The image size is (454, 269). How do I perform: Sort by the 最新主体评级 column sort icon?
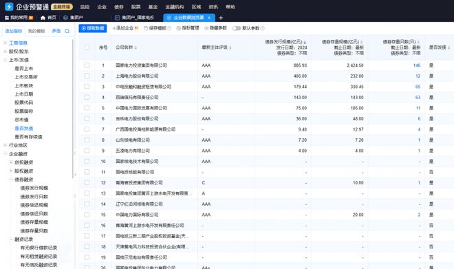point(230,47)
